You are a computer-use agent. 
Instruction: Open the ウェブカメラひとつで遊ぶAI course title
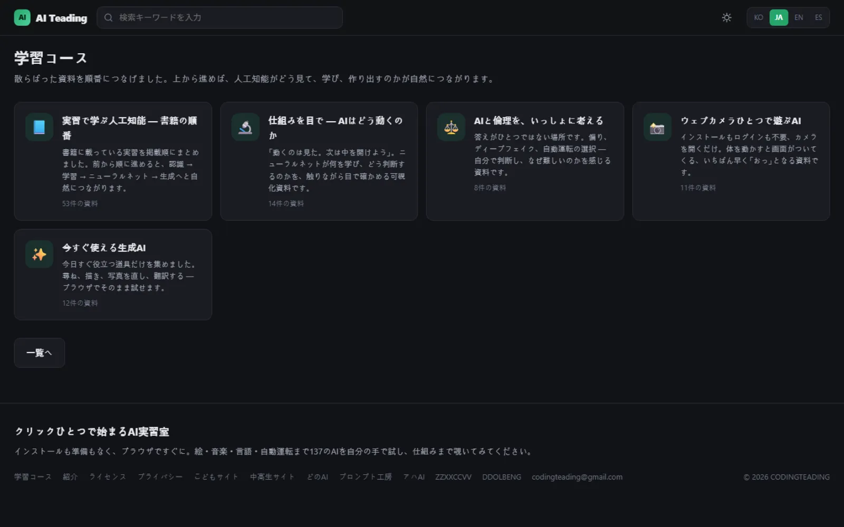(x=741, y=121)
